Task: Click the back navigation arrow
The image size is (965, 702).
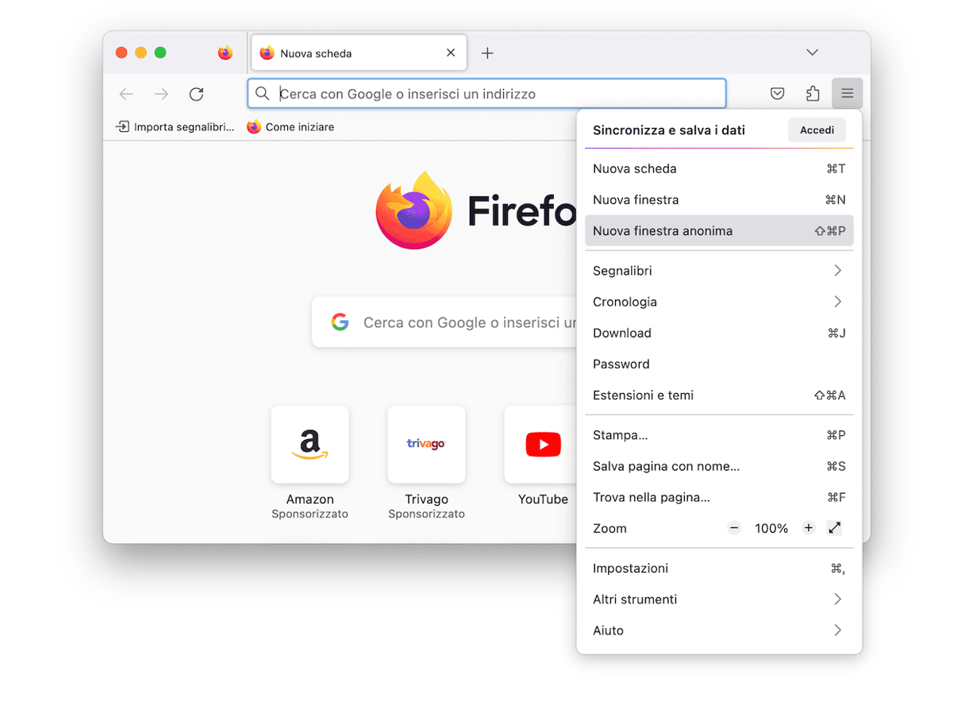Action: pyautogui.click(x=126, y=94)
